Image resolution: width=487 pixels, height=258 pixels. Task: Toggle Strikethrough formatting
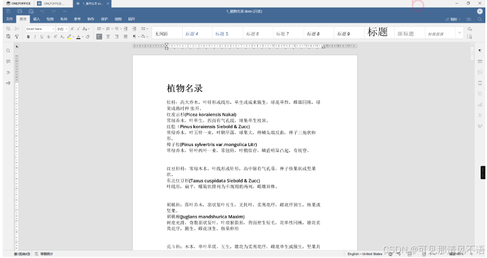tap(49, 36)
